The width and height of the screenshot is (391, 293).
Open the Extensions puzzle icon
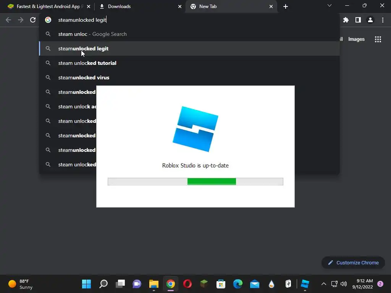pyautogui.click(x=346, y=20)
